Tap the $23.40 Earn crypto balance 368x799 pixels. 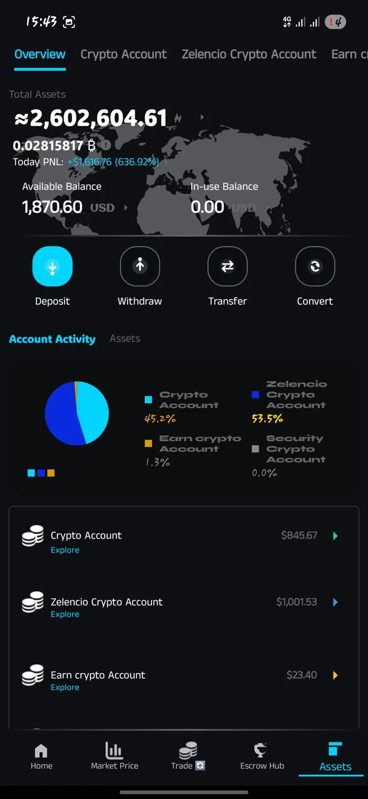point(301,675)
